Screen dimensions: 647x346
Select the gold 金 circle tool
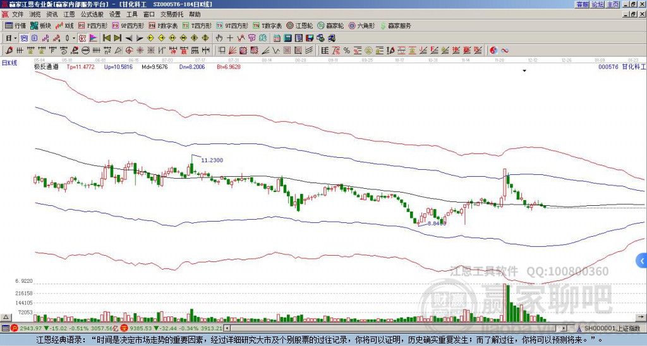pyautogui.click(x=368, y=51)
